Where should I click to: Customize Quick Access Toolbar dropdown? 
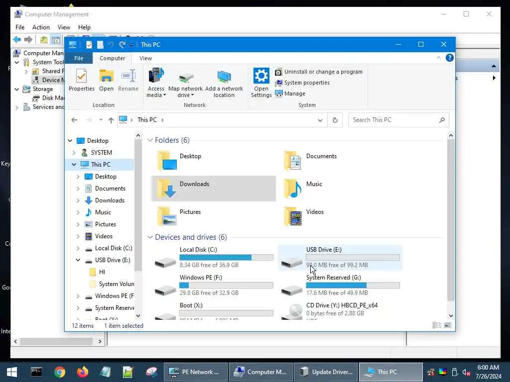pos(131,45)
